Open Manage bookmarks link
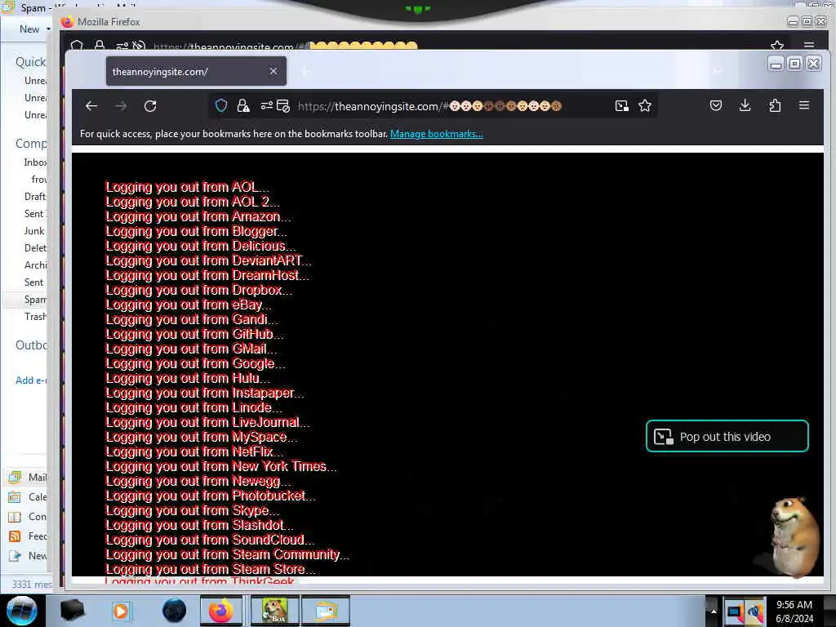The width and height of the screenshot is (836, 627). (437, 134)
